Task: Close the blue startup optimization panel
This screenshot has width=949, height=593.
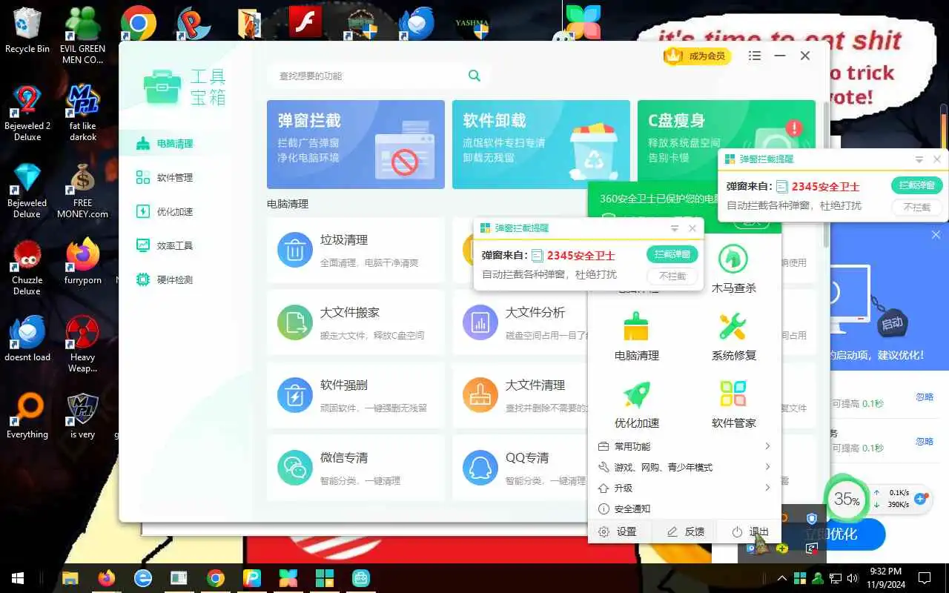Action: point(936,235)
